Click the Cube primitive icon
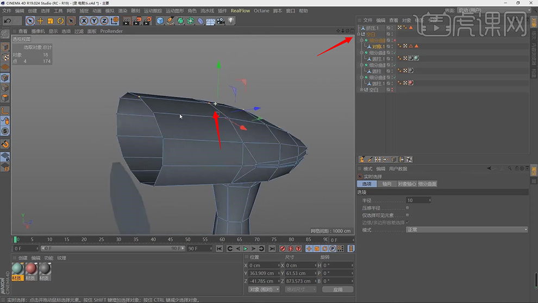The width and height of the screenshot is (538, 303). click(x=160, y=21)
